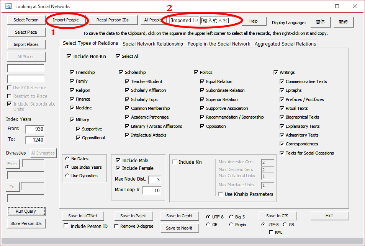
Task: Open the Help button
Action: coord(253,21)
